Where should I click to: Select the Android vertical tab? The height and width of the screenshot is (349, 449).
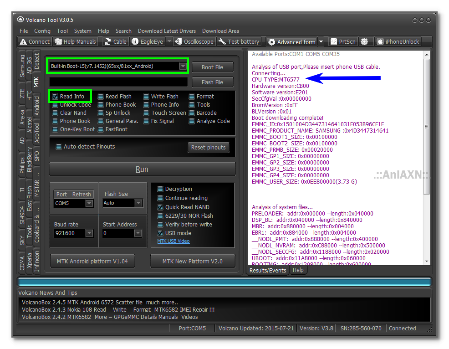[36, 106]
